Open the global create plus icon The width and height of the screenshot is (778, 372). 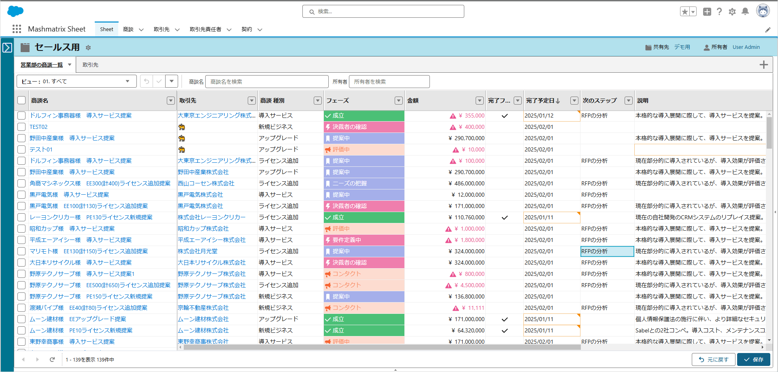[707, 12]
